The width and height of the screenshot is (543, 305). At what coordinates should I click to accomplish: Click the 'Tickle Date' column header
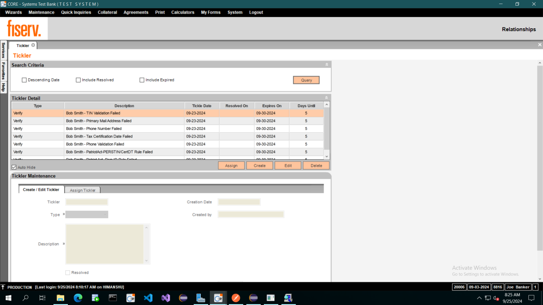click(202, 106)
